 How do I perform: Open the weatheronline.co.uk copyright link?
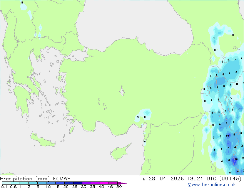(211, 185)
